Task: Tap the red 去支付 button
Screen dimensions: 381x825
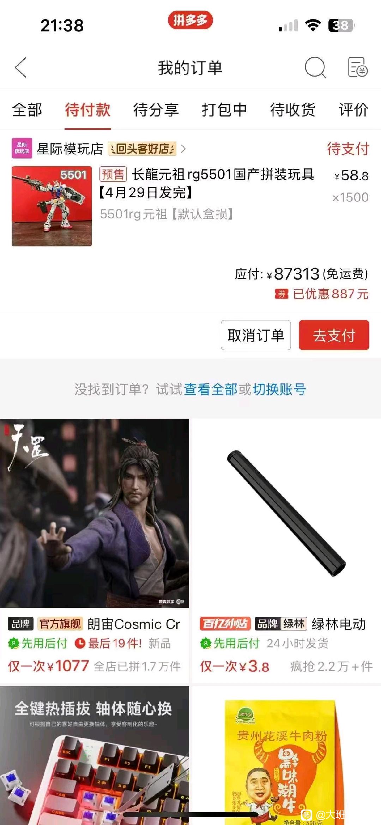Action: 334,335
